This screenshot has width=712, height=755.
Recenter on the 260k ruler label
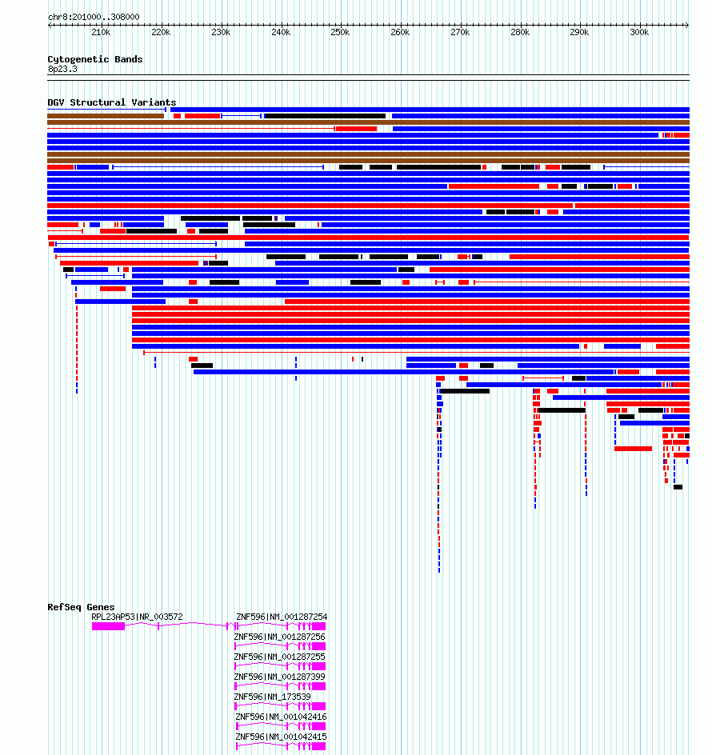click(x=400, y=32)
